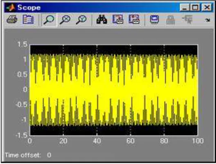The height and width of the screenshot is (164, 216).
Task: Close the Scope window
Action: 207,7
